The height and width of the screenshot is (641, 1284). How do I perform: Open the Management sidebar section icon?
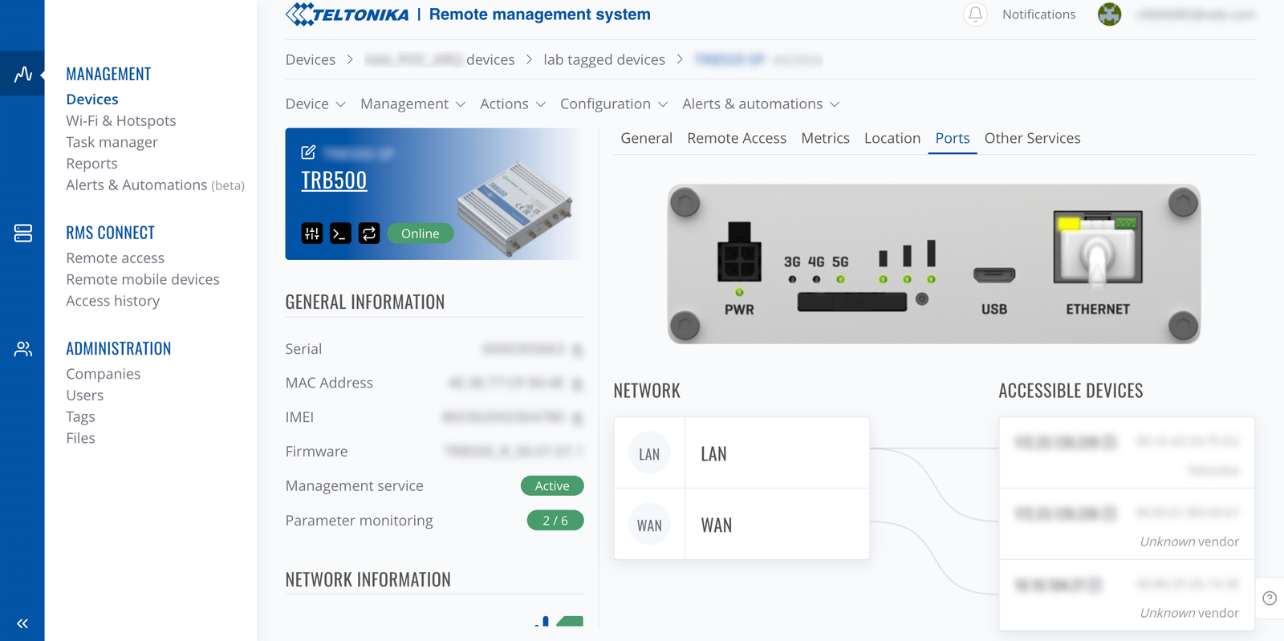click(23, 74)
